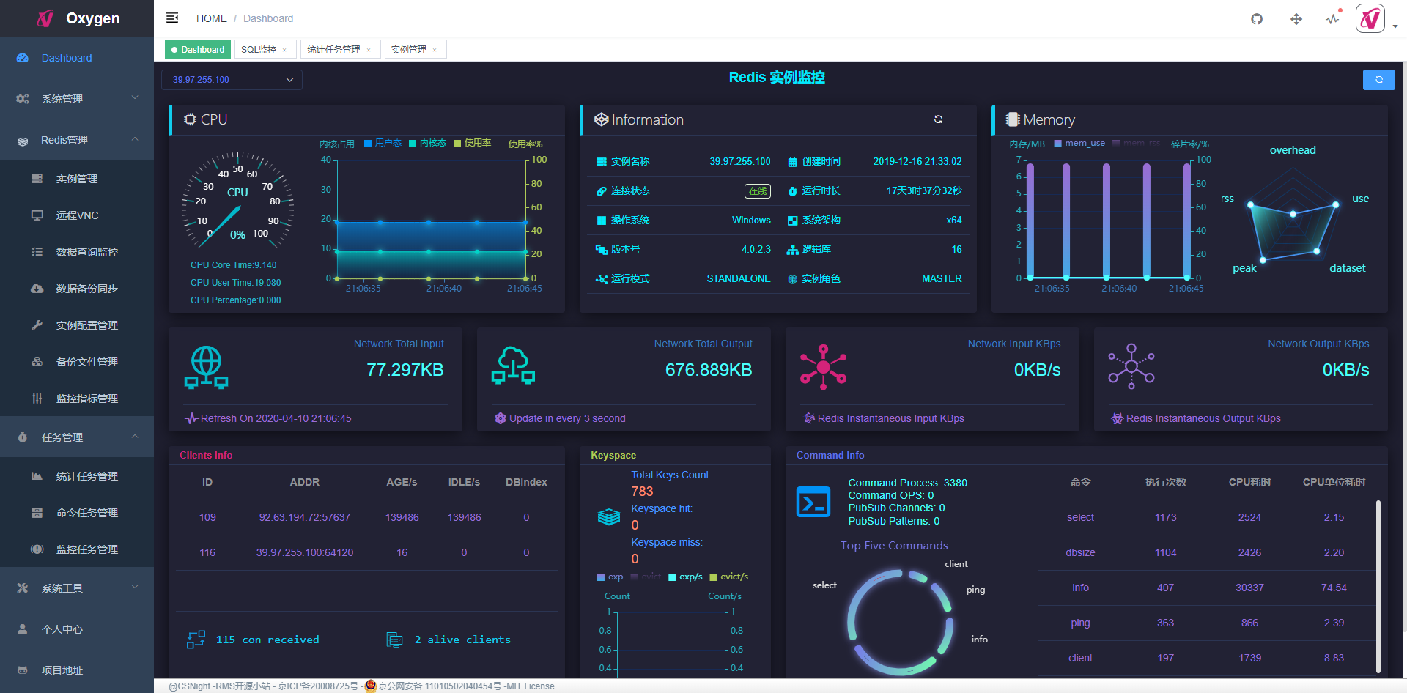Click the 执行次数 column header

[1165, 482]
